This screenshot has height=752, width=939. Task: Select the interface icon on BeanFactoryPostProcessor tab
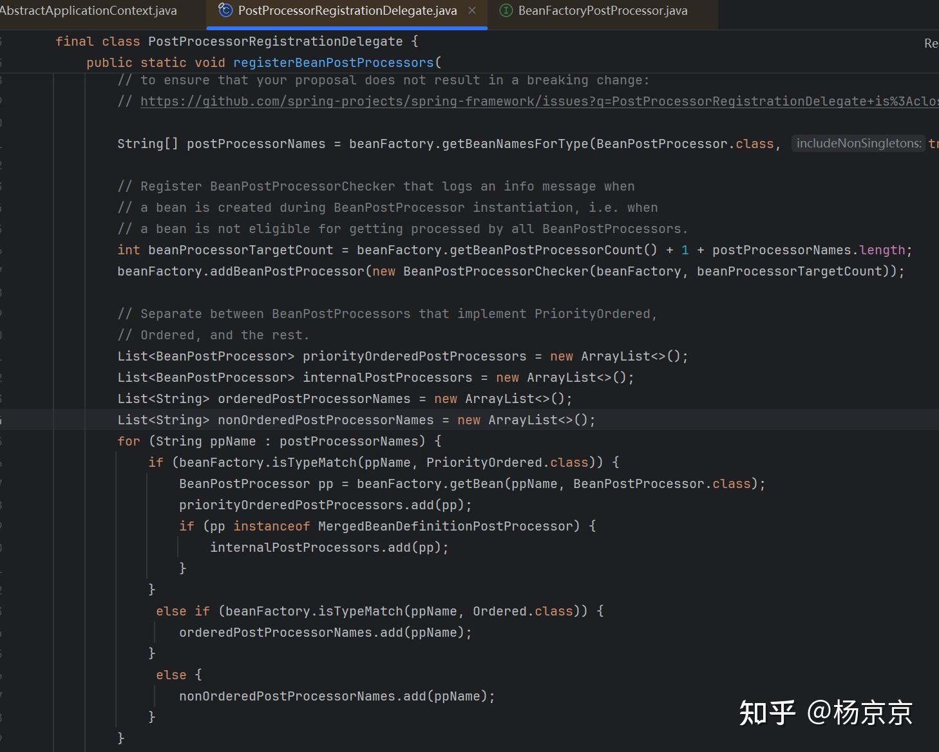pos(506,10)
